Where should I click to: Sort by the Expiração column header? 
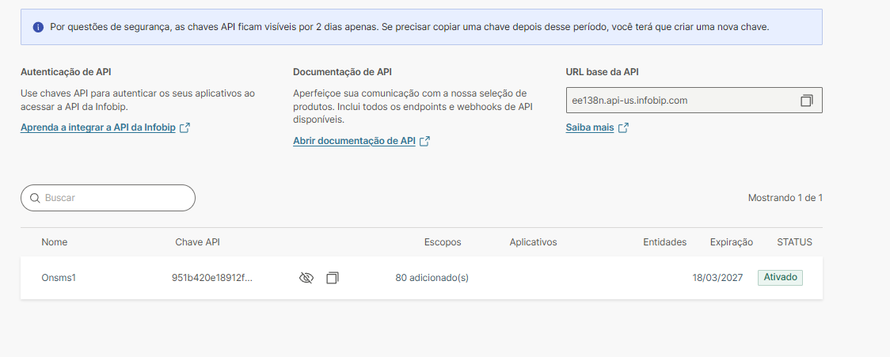[x=731, y=242]
